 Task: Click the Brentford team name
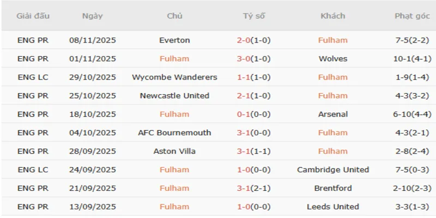coord(332,189)
